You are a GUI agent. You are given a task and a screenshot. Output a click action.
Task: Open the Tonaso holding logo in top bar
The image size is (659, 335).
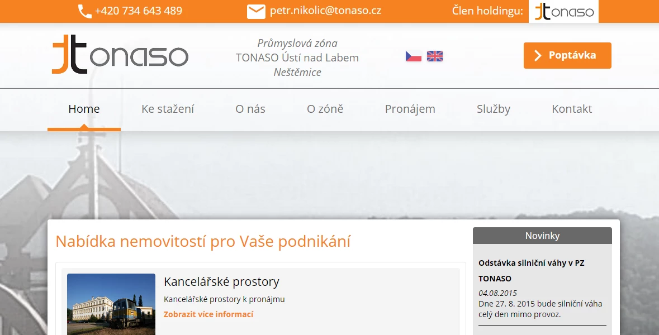(x=563, y=11)
